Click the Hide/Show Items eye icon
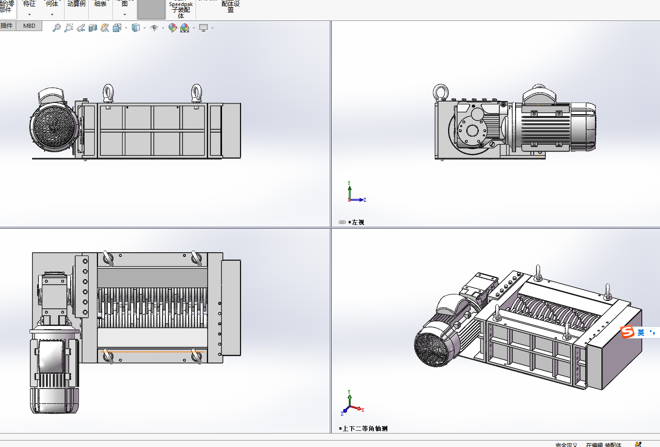The image size is (660, 447). pos(154,28)
